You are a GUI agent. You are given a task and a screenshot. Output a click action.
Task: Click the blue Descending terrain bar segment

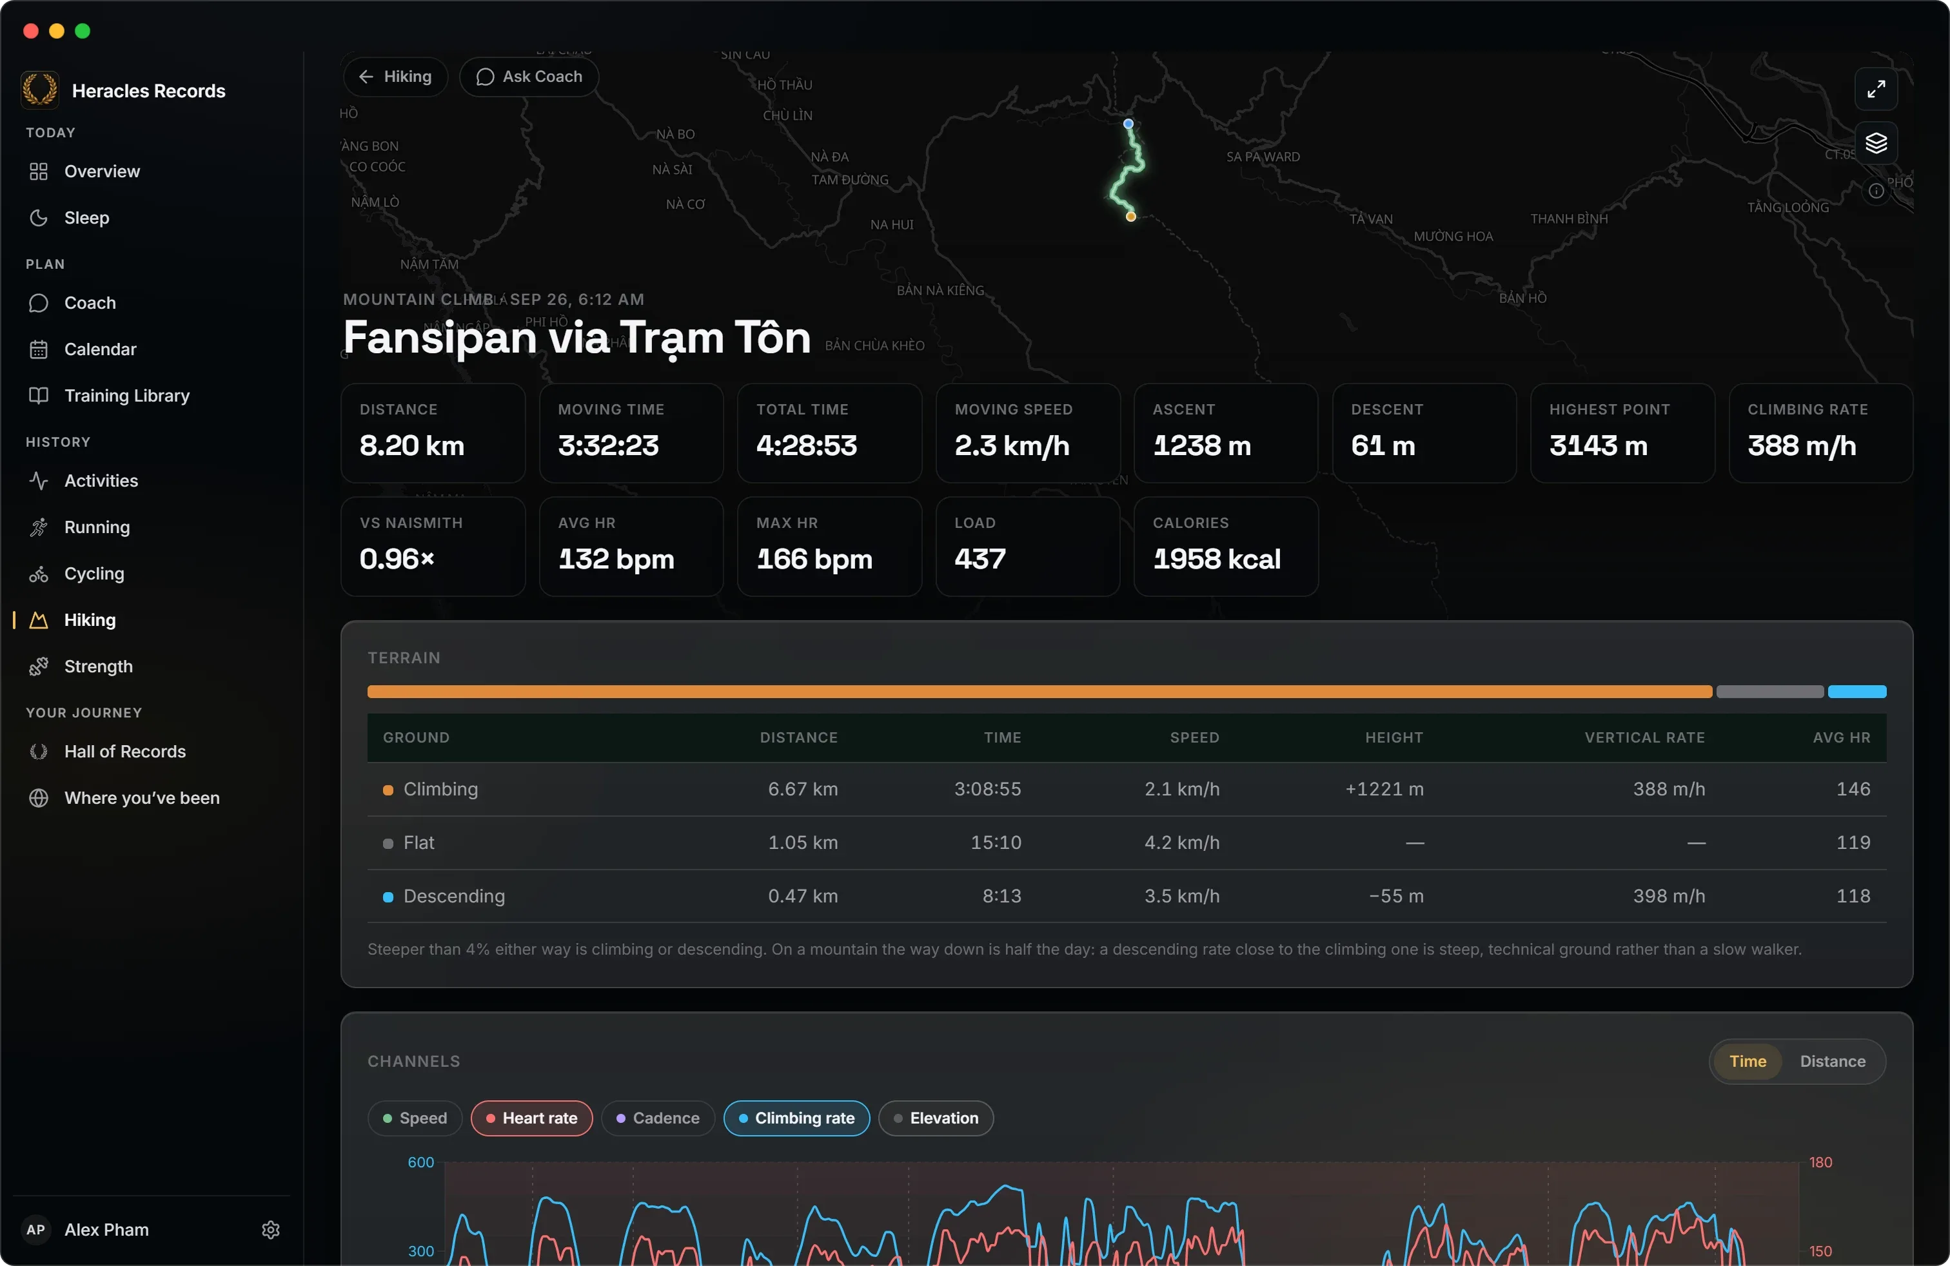coord(1856,692)
